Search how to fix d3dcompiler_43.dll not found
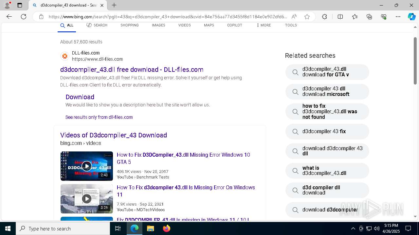Screen dimensions: 419x235 tap(327, 112)
